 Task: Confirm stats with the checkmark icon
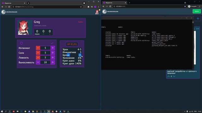point(52,43)
